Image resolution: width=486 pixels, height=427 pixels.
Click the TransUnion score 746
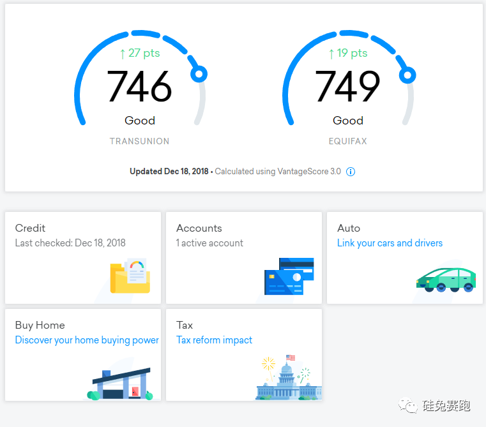click(139, 86)
